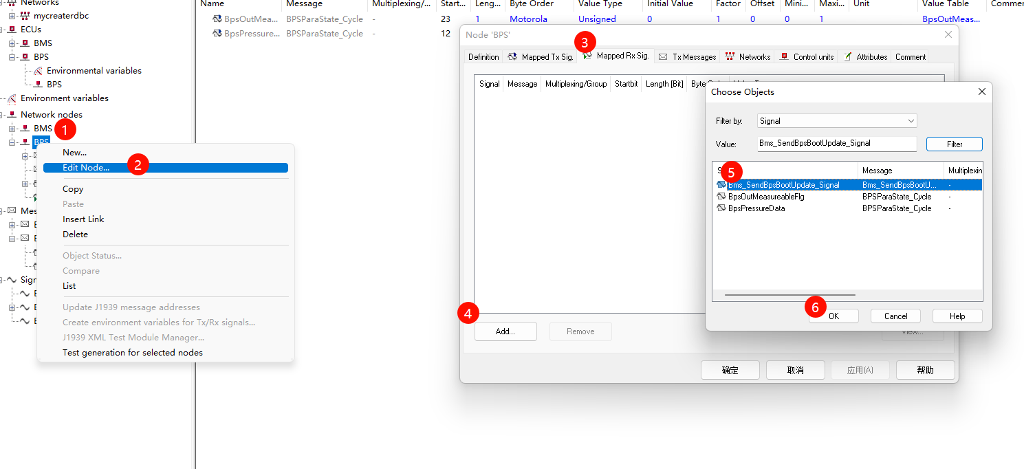Click the Message column header in Choose Objects
Image resolution: width=1024 pixels, height=469 pixels.
pos(900,171)
